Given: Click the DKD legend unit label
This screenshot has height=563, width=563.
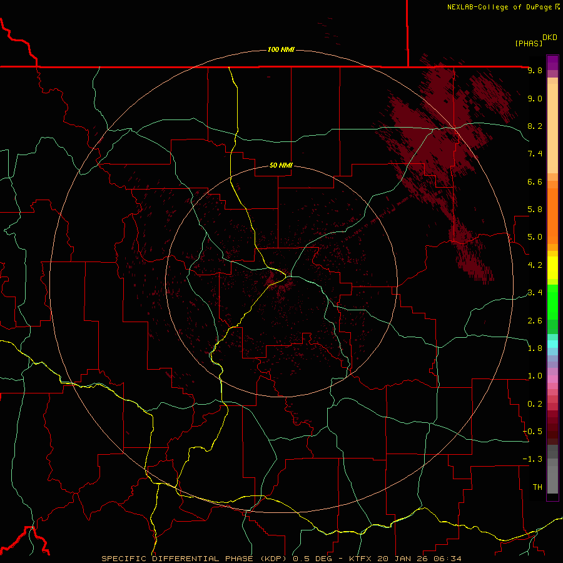Looking at the screenshot, I should pos(550,38).
